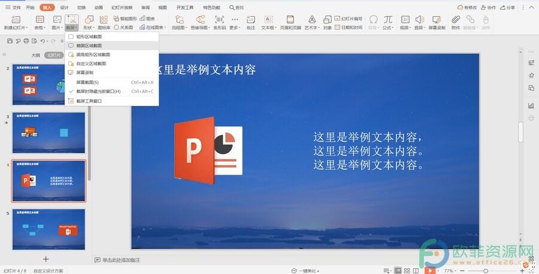Insert a table via the 表格 icon
The height and width of the screenshot is (274, 539).
[40, 20]
